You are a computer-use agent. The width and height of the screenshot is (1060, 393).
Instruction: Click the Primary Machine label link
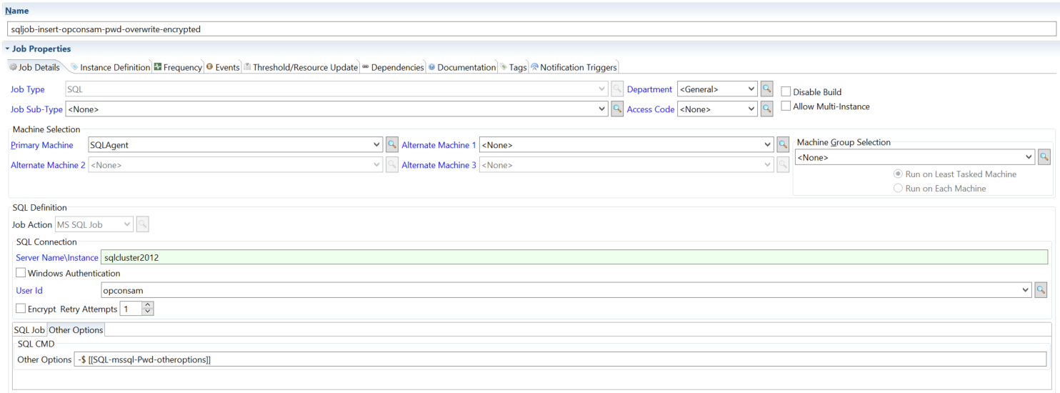[x=42, y=145]
